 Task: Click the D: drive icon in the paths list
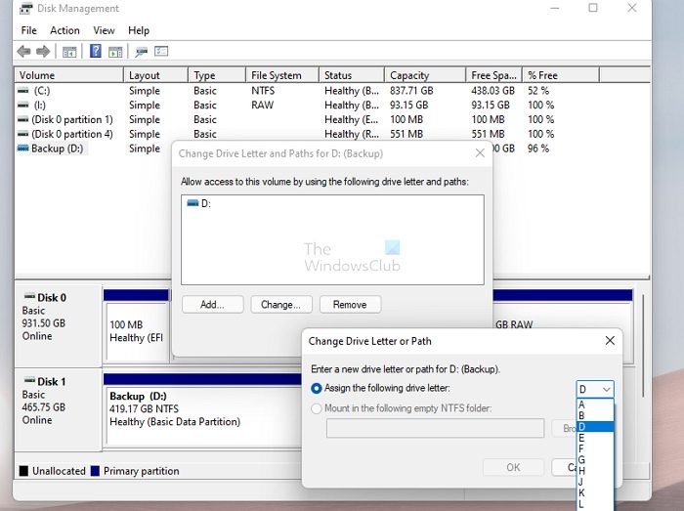pos(192,203)
